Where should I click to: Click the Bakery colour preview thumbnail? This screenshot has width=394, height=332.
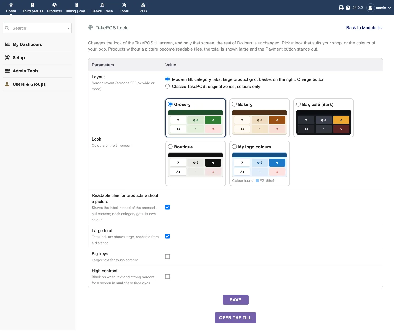coord(260,122)
